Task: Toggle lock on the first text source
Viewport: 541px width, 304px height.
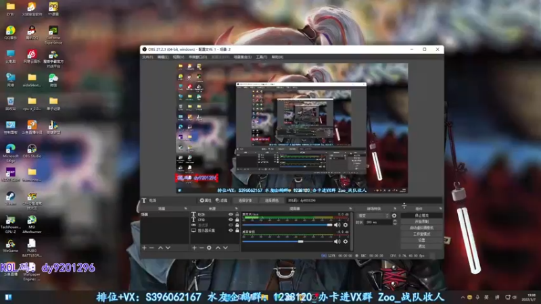Action: (x=237, y=214)
